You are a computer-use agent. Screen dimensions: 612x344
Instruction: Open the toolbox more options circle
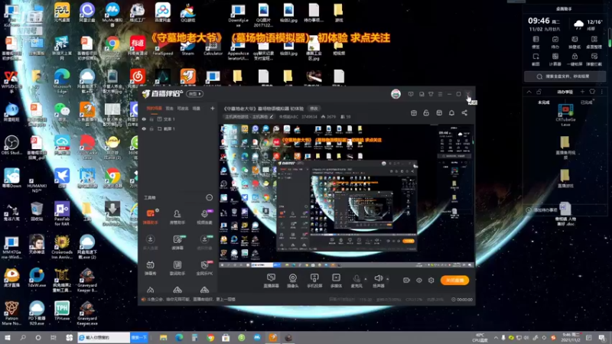tap(209, 197)
